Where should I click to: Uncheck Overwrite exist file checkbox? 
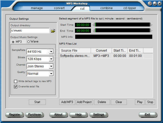coord(16,87)
